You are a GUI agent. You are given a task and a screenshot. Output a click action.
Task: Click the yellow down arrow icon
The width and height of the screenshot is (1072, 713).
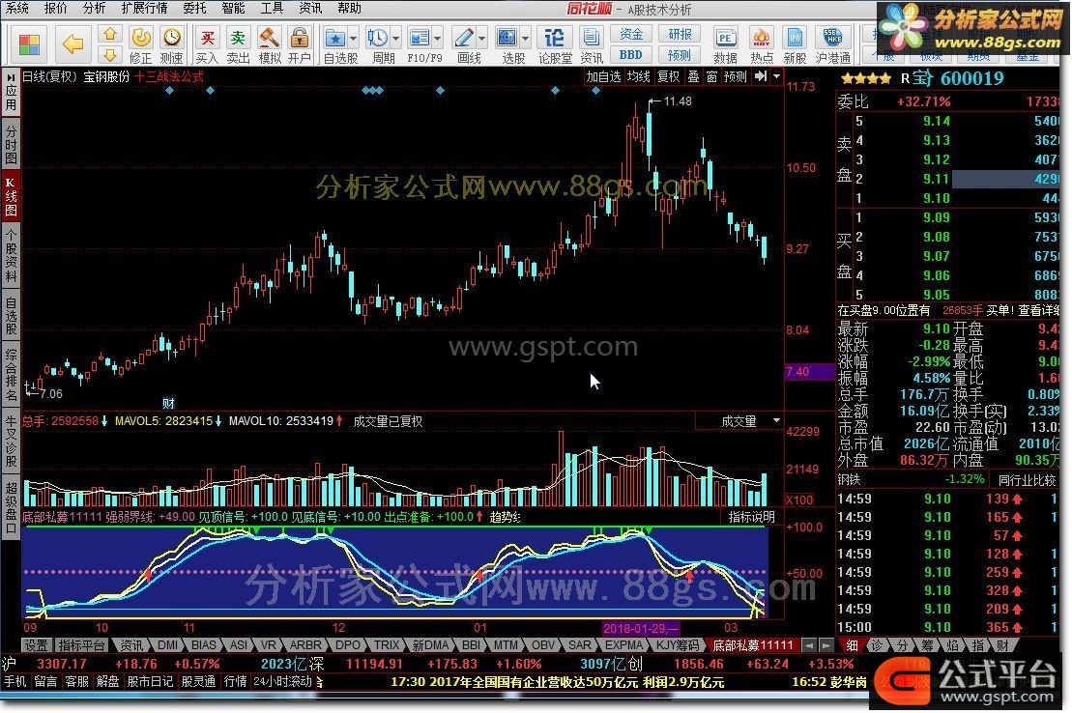tap(110, 55)
